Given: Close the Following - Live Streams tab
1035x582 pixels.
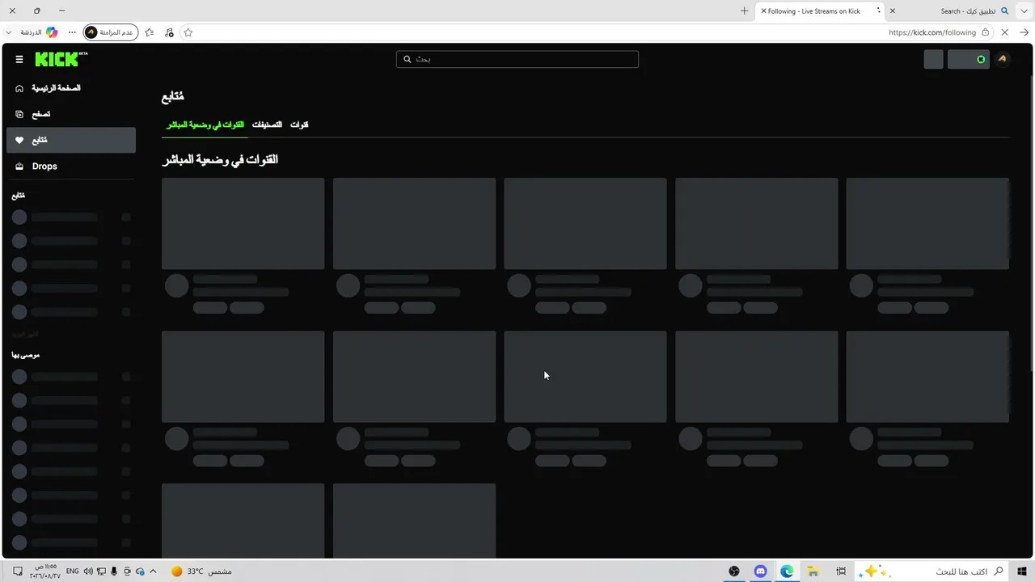Looking at the screenshot, I should tap(763, 11).
